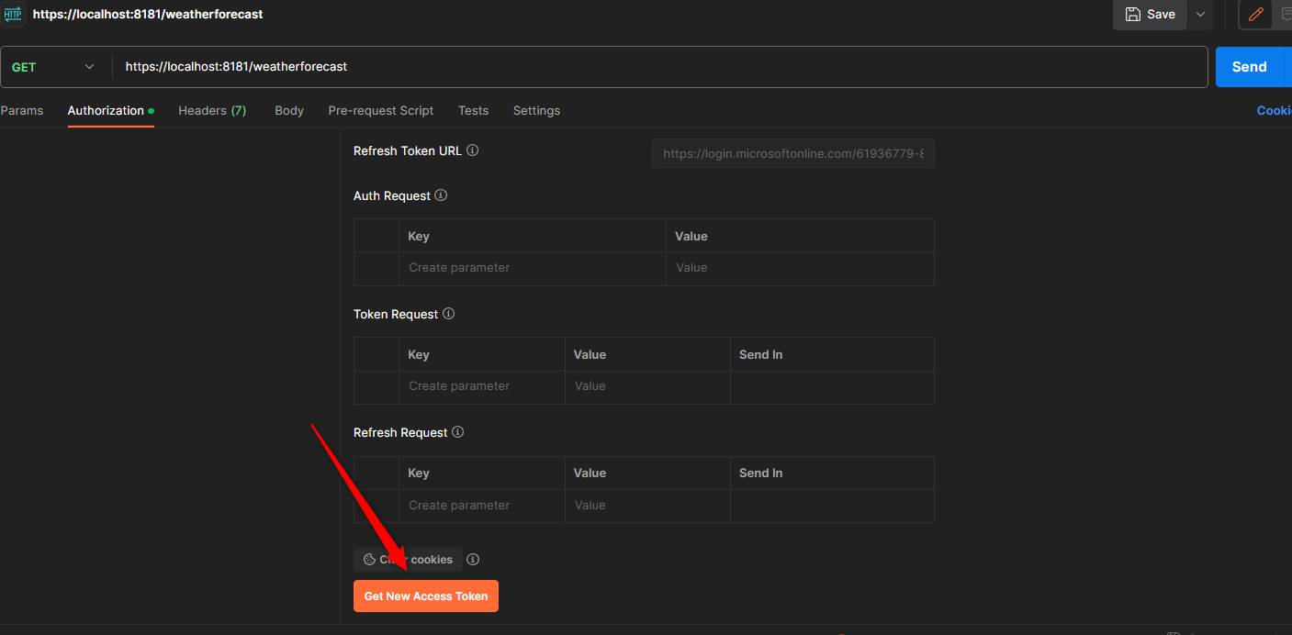Screen dimensions: 1292x635
Task: Expand the Save options dropdown arrow
Action: coord(1200,15)
